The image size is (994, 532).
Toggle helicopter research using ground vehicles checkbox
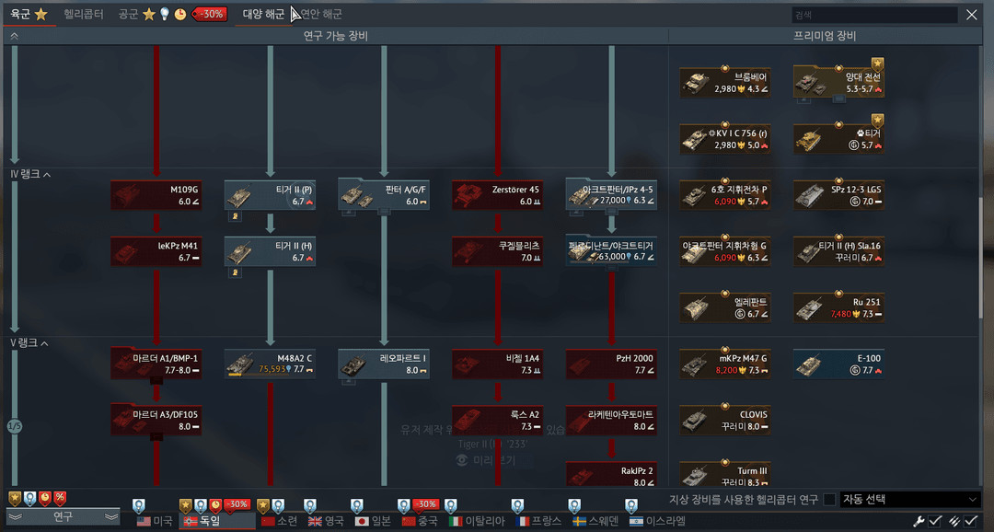coord(830,499)
